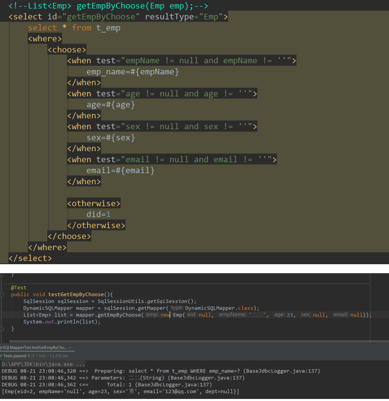Click 'Total: 1' in the debug log

[x=119, y=385]
